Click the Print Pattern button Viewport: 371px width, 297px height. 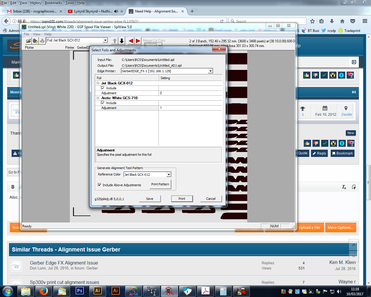point(160,184)
